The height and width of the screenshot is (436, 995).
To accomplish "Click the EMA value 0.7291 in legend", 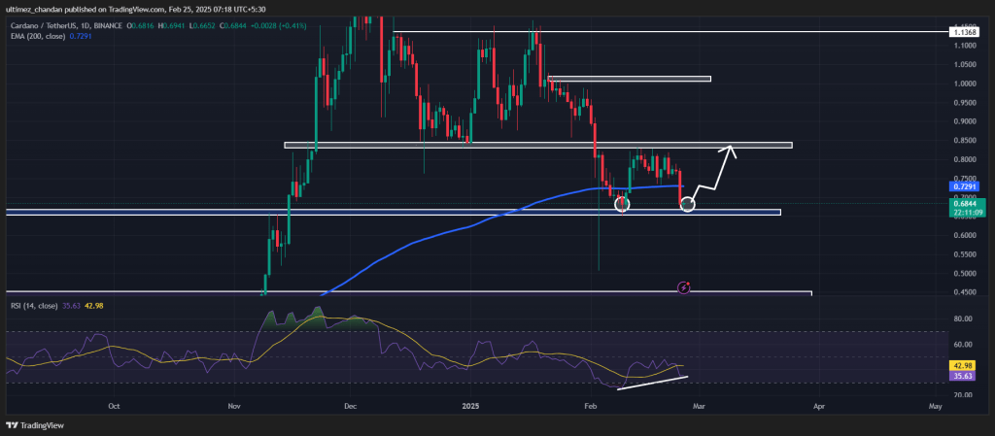I will pos(81,37).
